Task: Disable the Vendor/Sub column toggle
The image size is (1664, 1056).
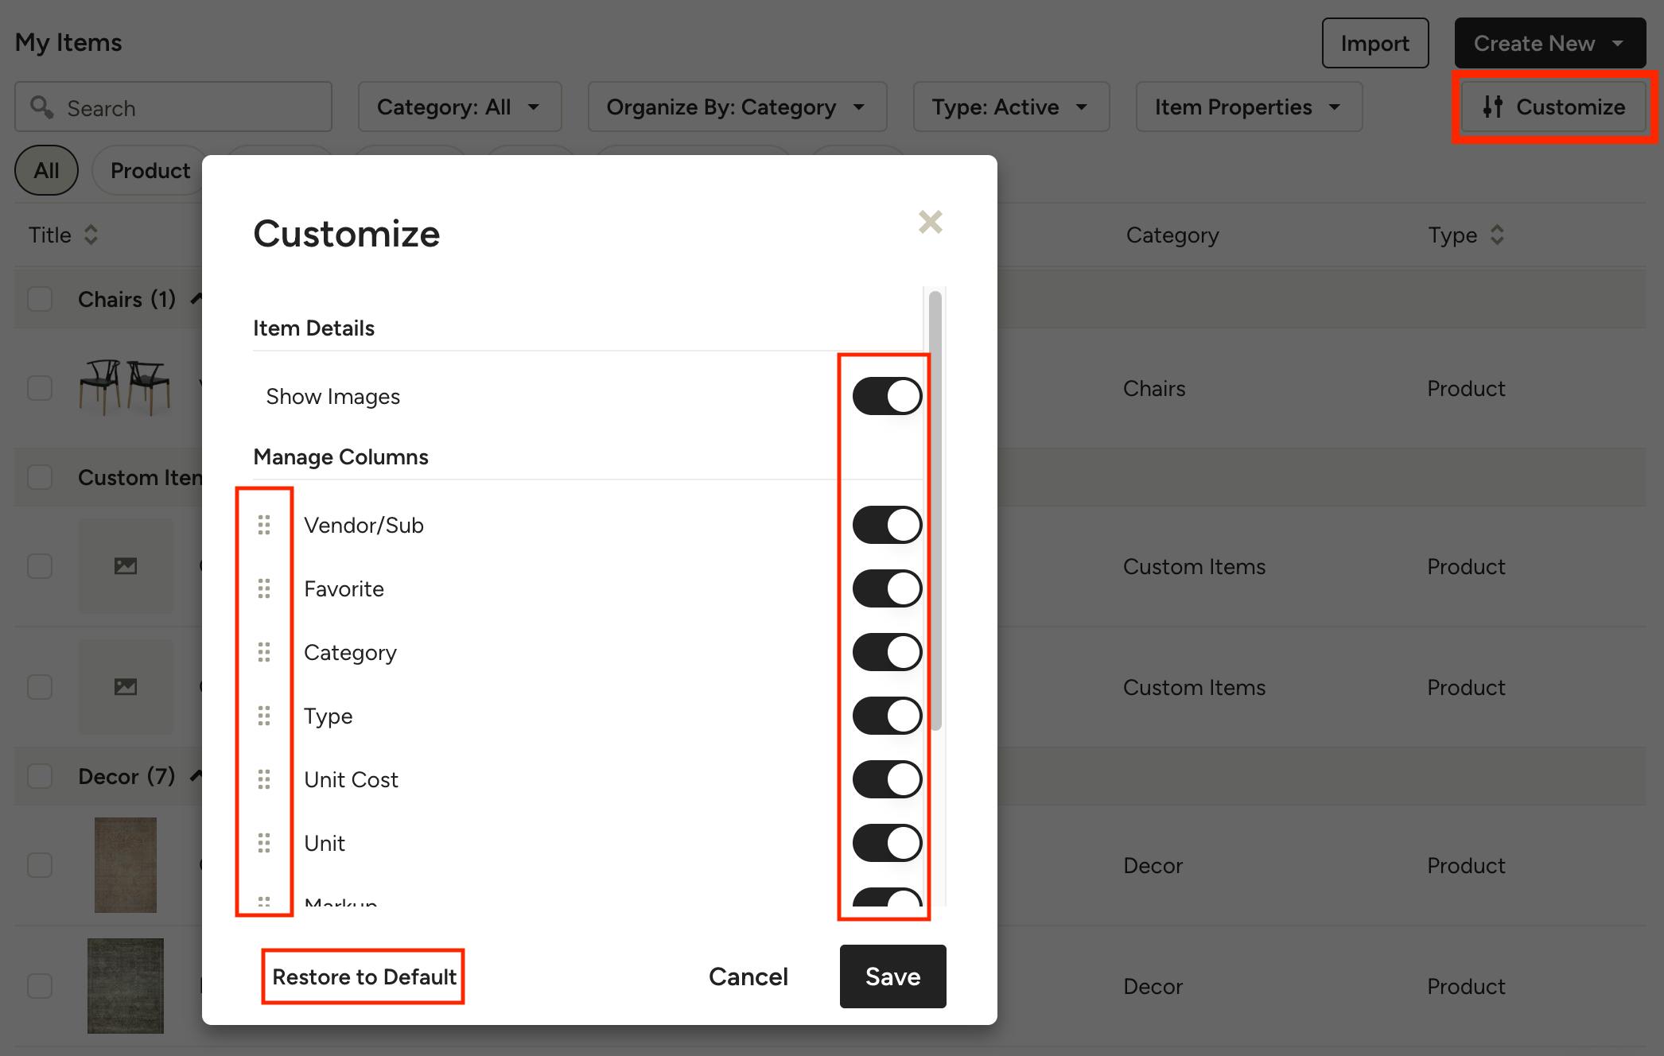Action: click(x=887, y=525)
